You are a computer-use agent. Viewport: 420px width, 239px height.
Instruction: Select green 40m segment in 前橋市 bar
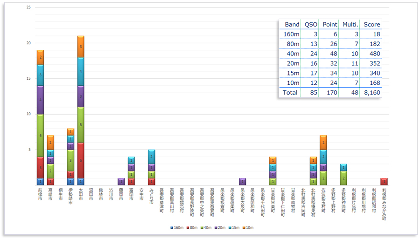[x=40, y=135]
